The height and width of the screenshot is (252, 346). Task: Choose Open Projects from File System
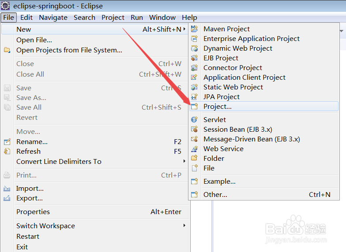pos(69,50)
